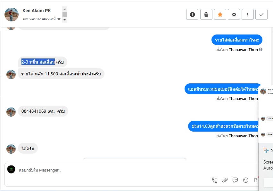Viewport: 273px width, 191px height.
Task: Click the scroll down arrow beside name
Action: 65,20
